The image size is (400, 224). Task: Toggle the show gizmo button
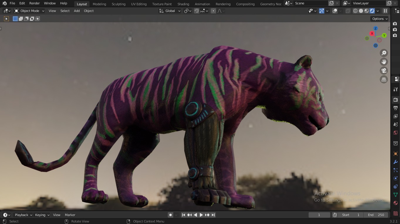tap(322, 11)
